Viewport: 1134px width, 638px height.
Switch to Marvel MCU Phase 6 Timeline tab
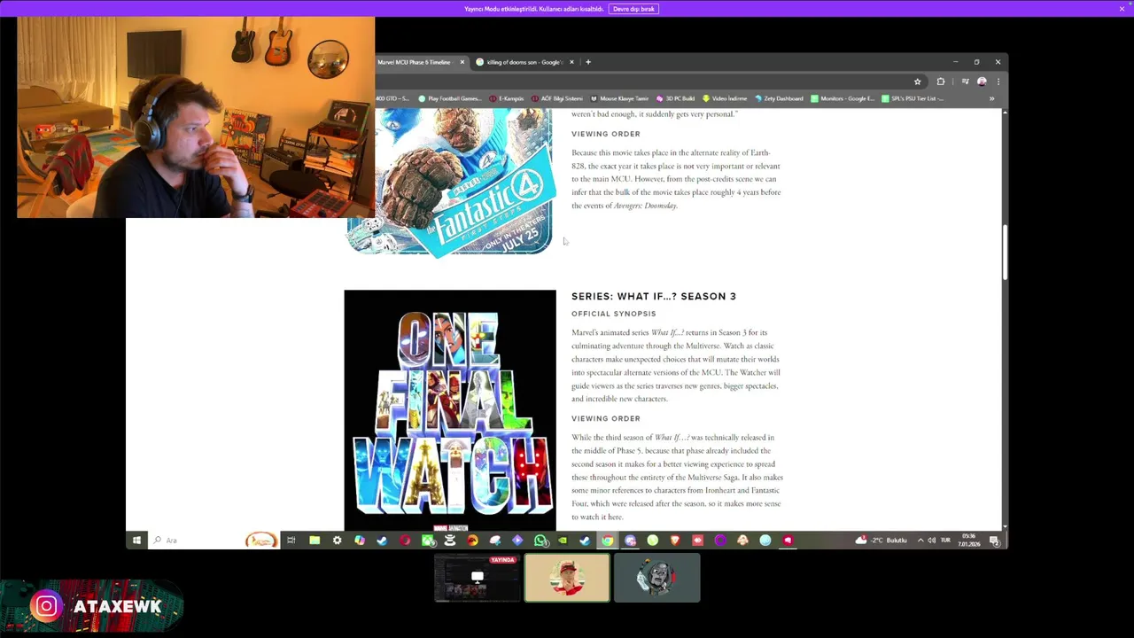click(x=415, y=62)
